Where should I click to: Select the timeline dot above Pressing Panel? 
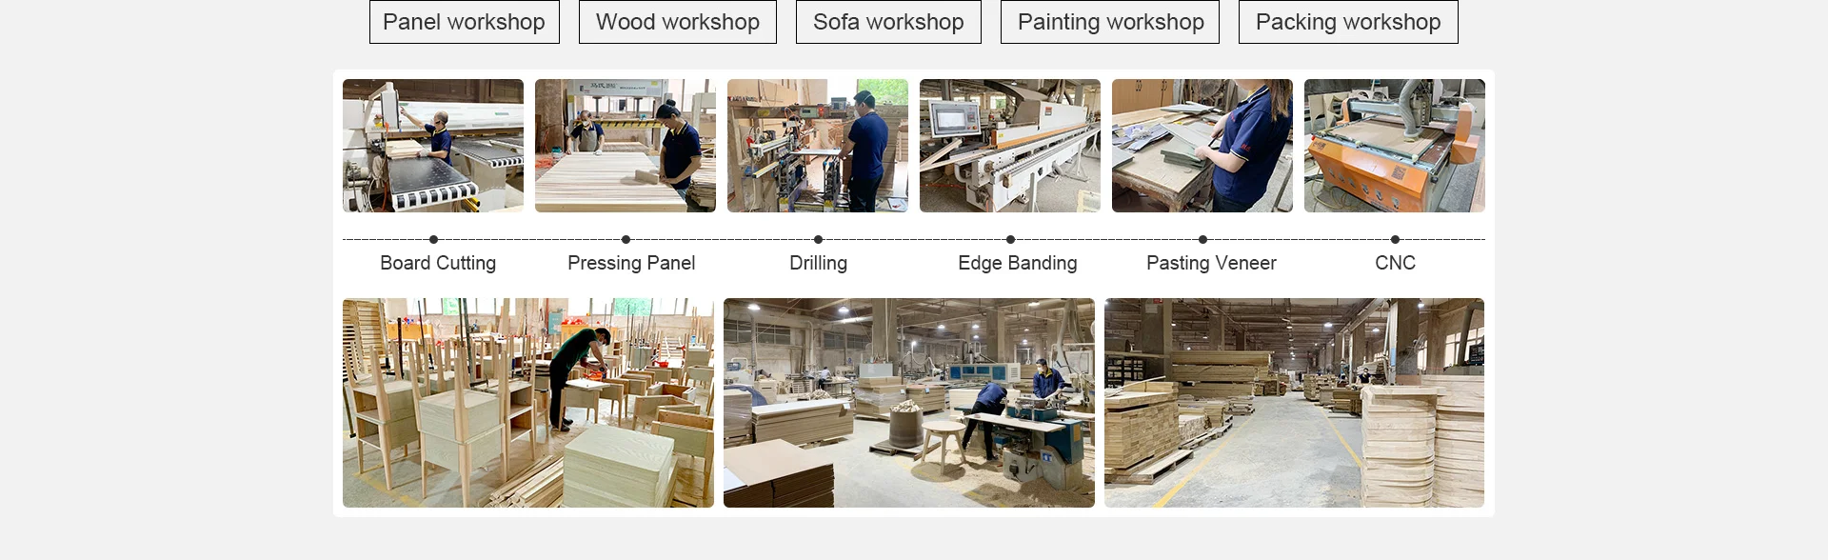point(626,240)
